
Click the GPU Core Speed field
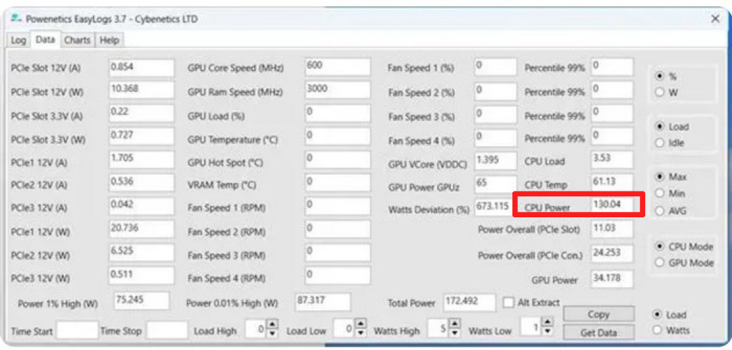pos(338,66)
